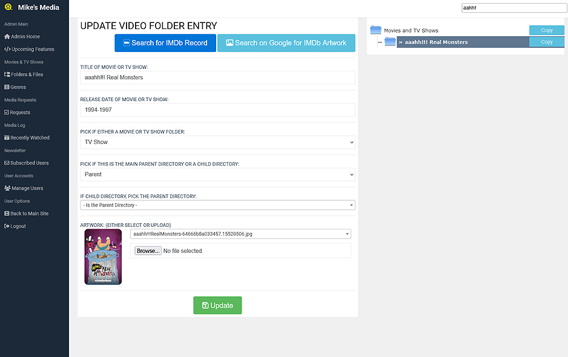Click the Search for IMDb Record button
Image resolution: width=568 pixels, height=357 pixels.
click(165, 43)
